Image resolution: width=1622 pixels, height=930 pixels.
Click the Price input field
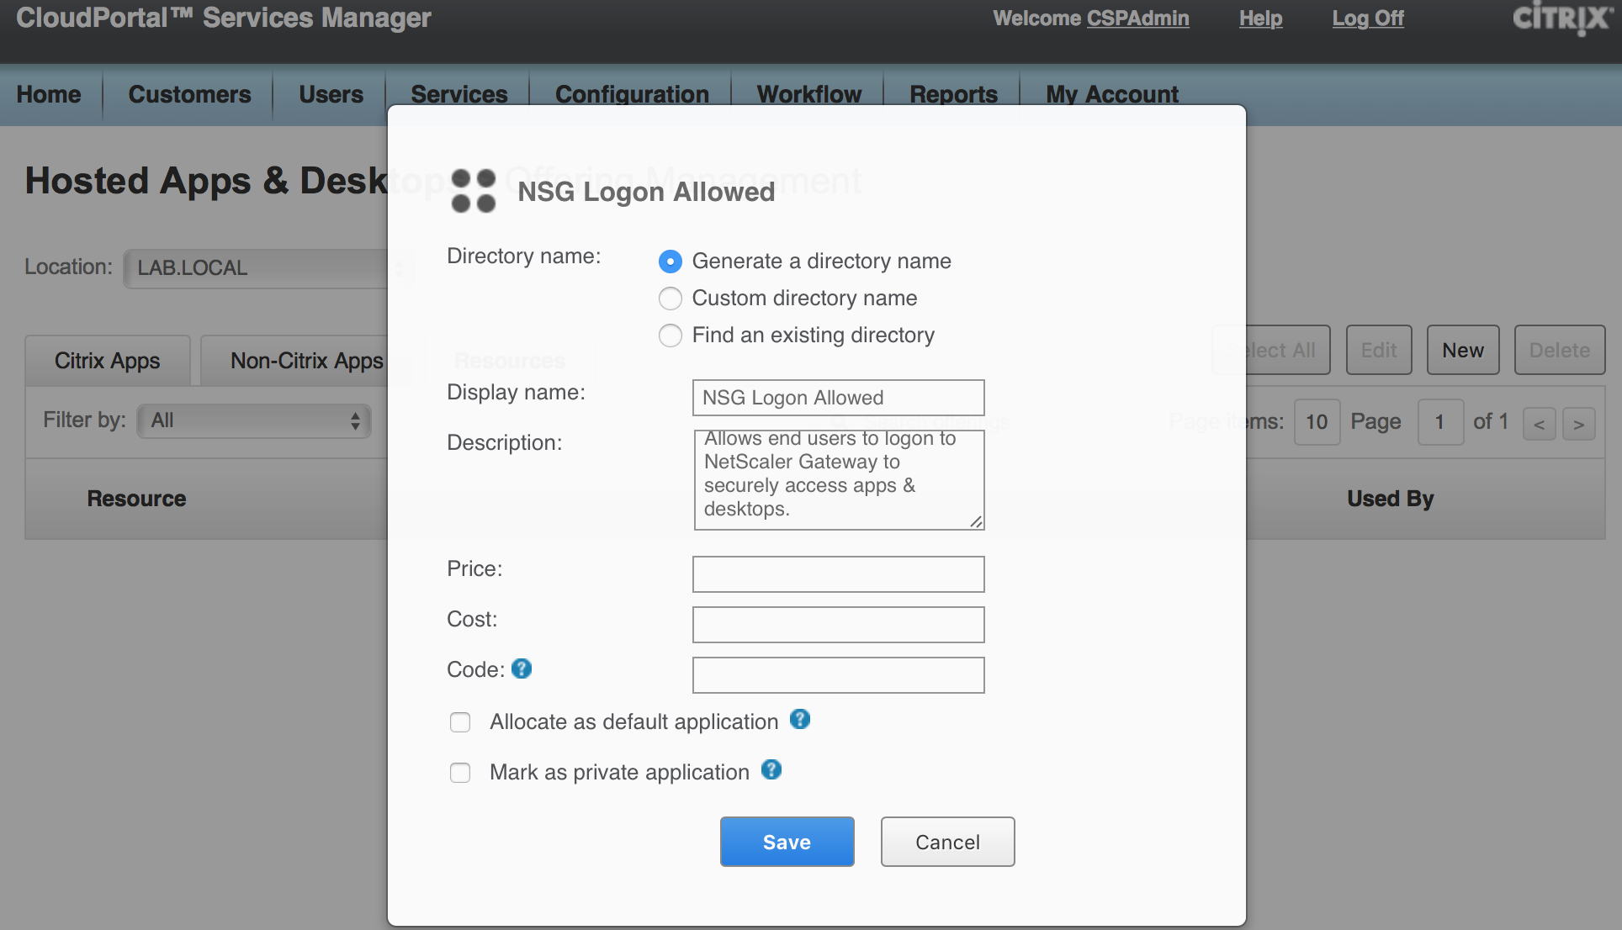click(838, 574)
